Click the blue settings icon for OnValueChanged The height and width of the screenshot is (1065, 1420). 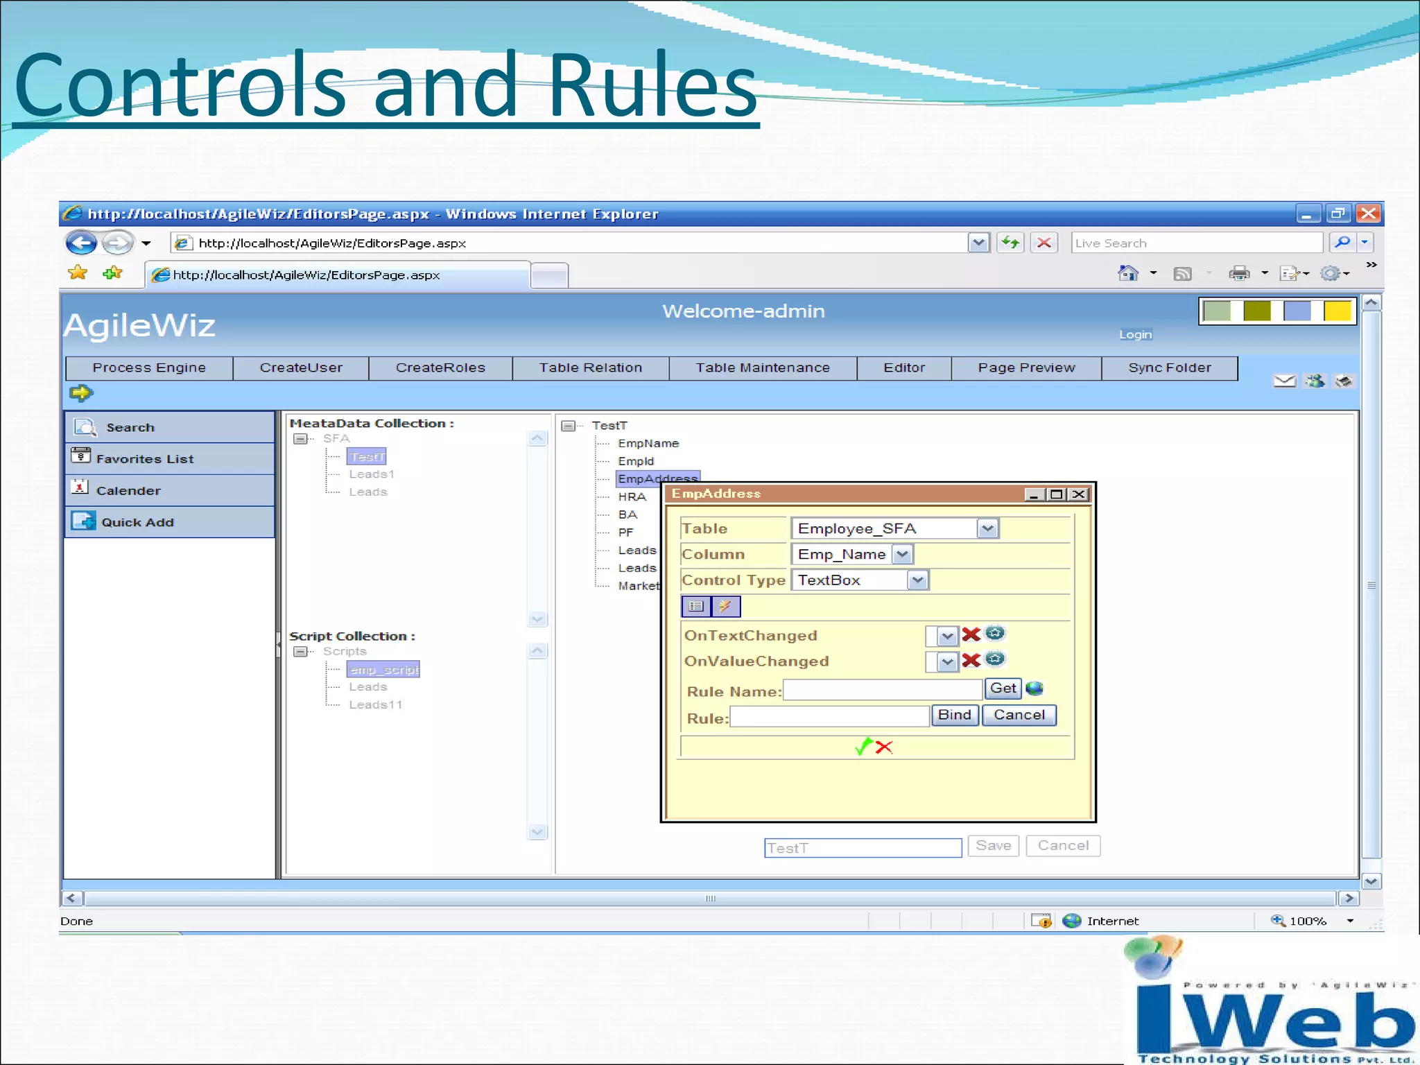click(995, 659)
